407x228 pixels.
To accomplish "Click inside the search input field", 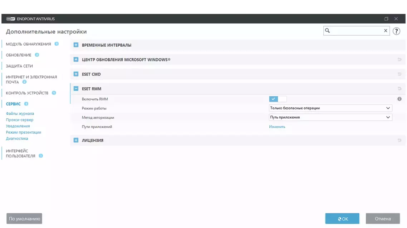I will point(356,31).
